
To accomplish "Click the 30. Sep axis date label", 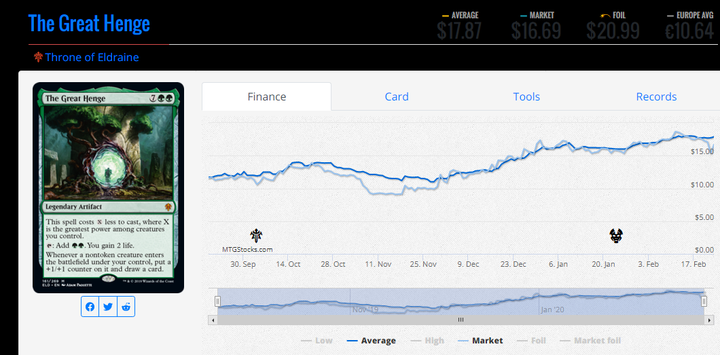I will (243, 265).
